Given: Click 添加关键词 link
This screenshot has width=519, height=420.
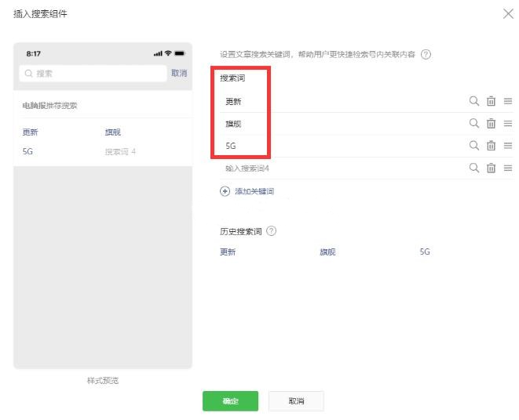Looking at the screenshot, I should (x=254, y=191).
